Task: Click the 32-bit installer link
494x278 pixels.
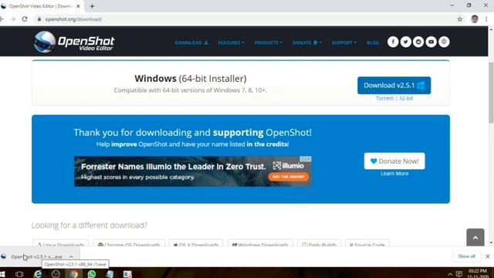Action: click(x=406, y=98)
